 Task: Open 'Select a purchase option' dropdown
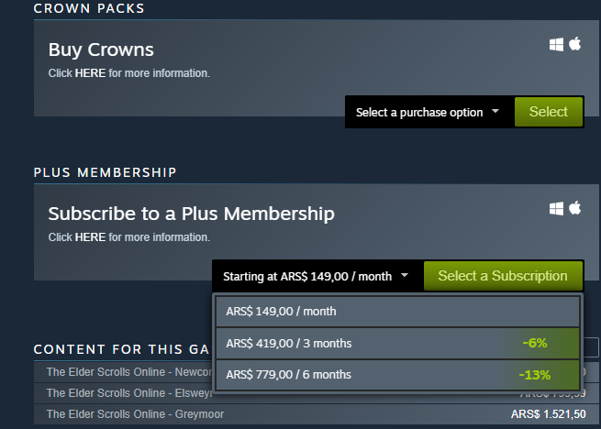428,112
